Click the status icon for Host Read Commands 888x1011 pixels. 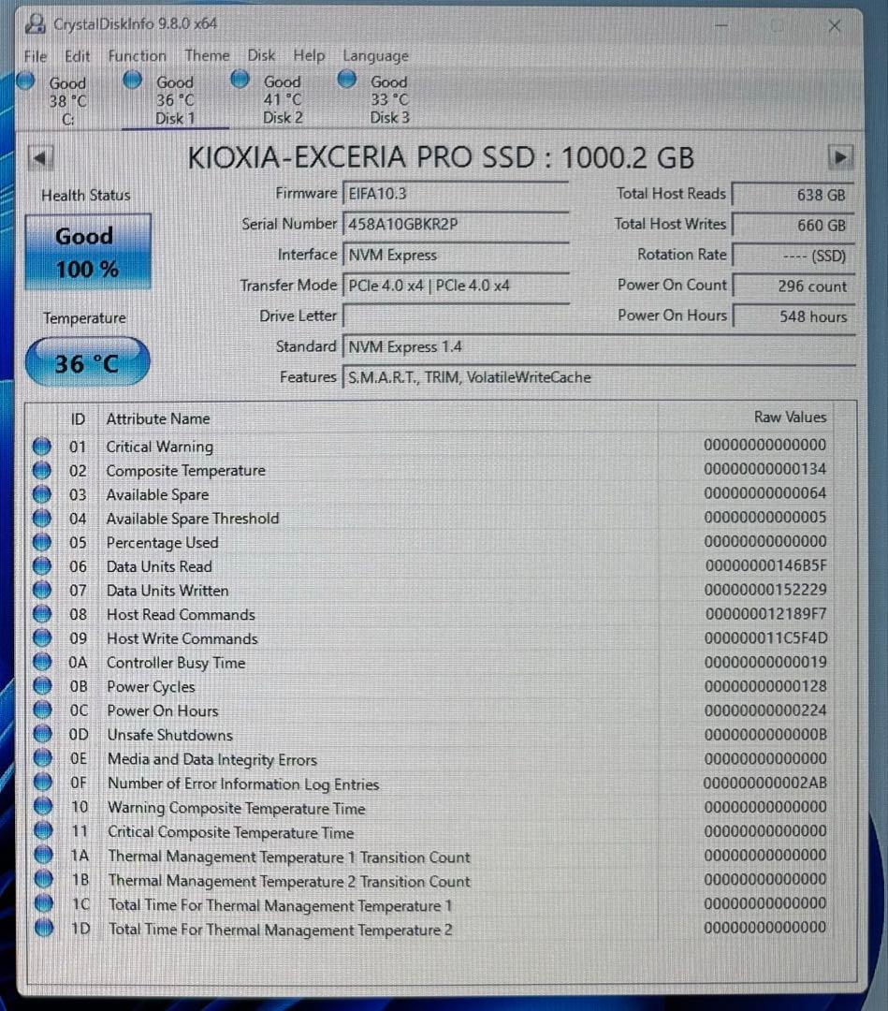[x=42, y=614]
